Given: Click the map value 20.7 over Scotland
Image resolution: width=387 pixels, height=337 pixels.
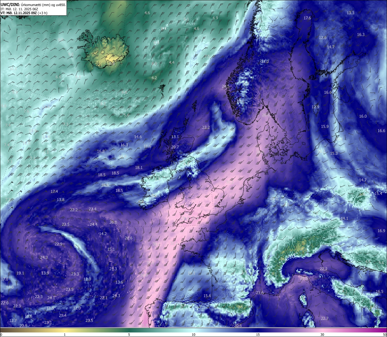Looking at the screenshot, I should [175, 147].
